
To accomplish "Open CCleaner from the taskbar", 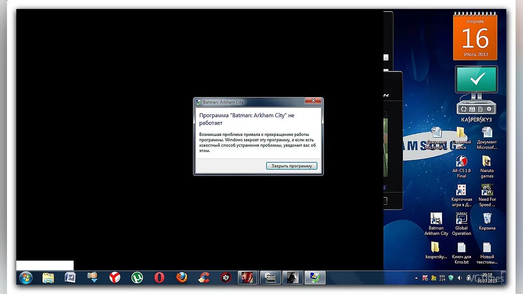I will (x=204, y=277).
